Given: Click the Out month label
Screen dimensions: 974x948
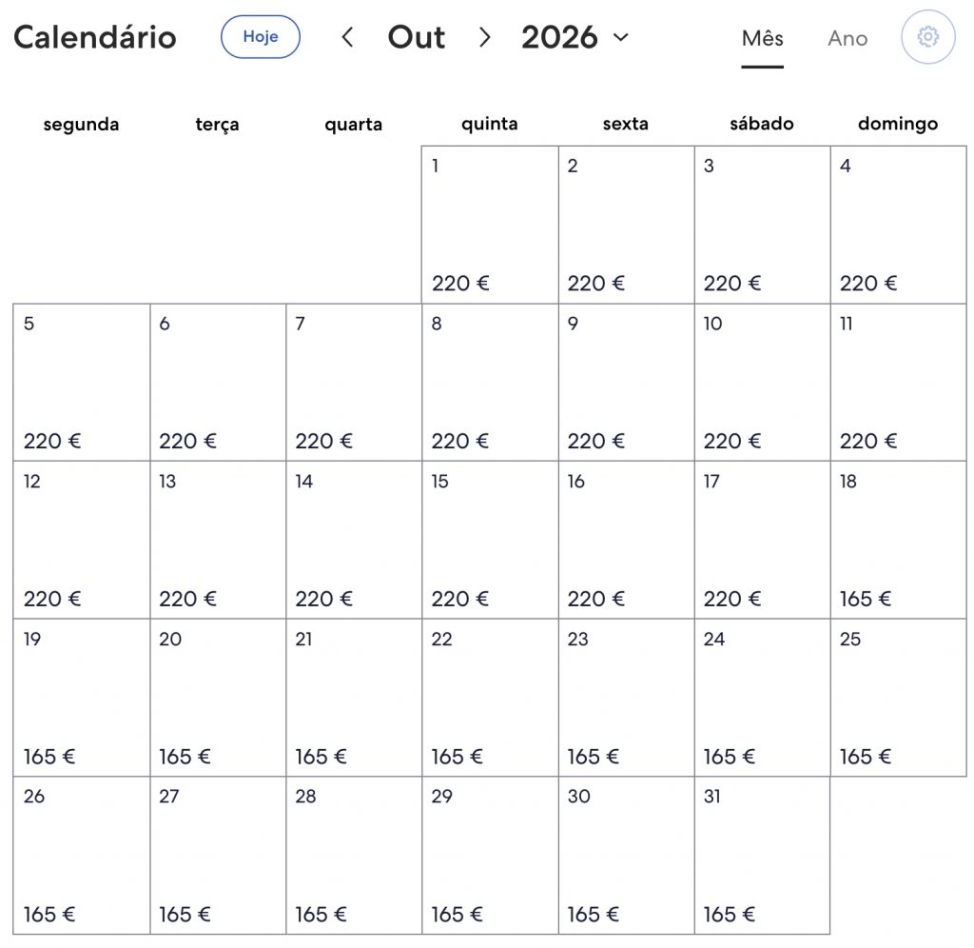Looking at the screenshot, I should [417, 37].
